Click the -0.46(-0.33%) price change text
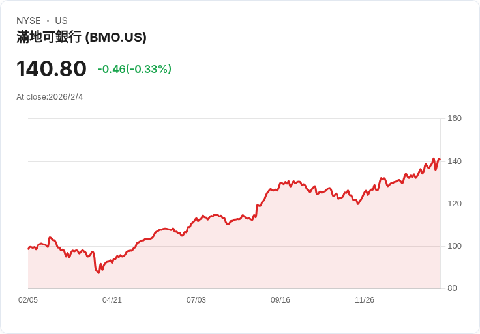This screenshot has width=480, height=334. pos(134,69)
